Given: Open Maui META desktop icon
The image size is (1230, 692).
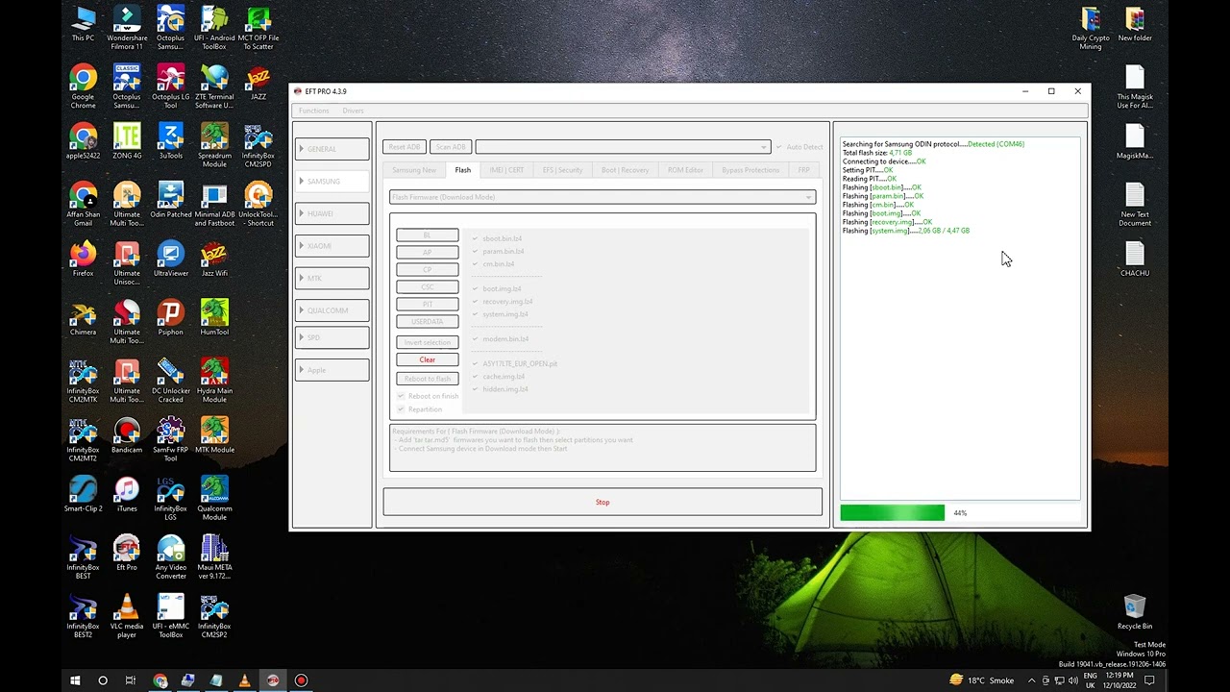Looking at the screenshot, I should [x=214, y=556].
